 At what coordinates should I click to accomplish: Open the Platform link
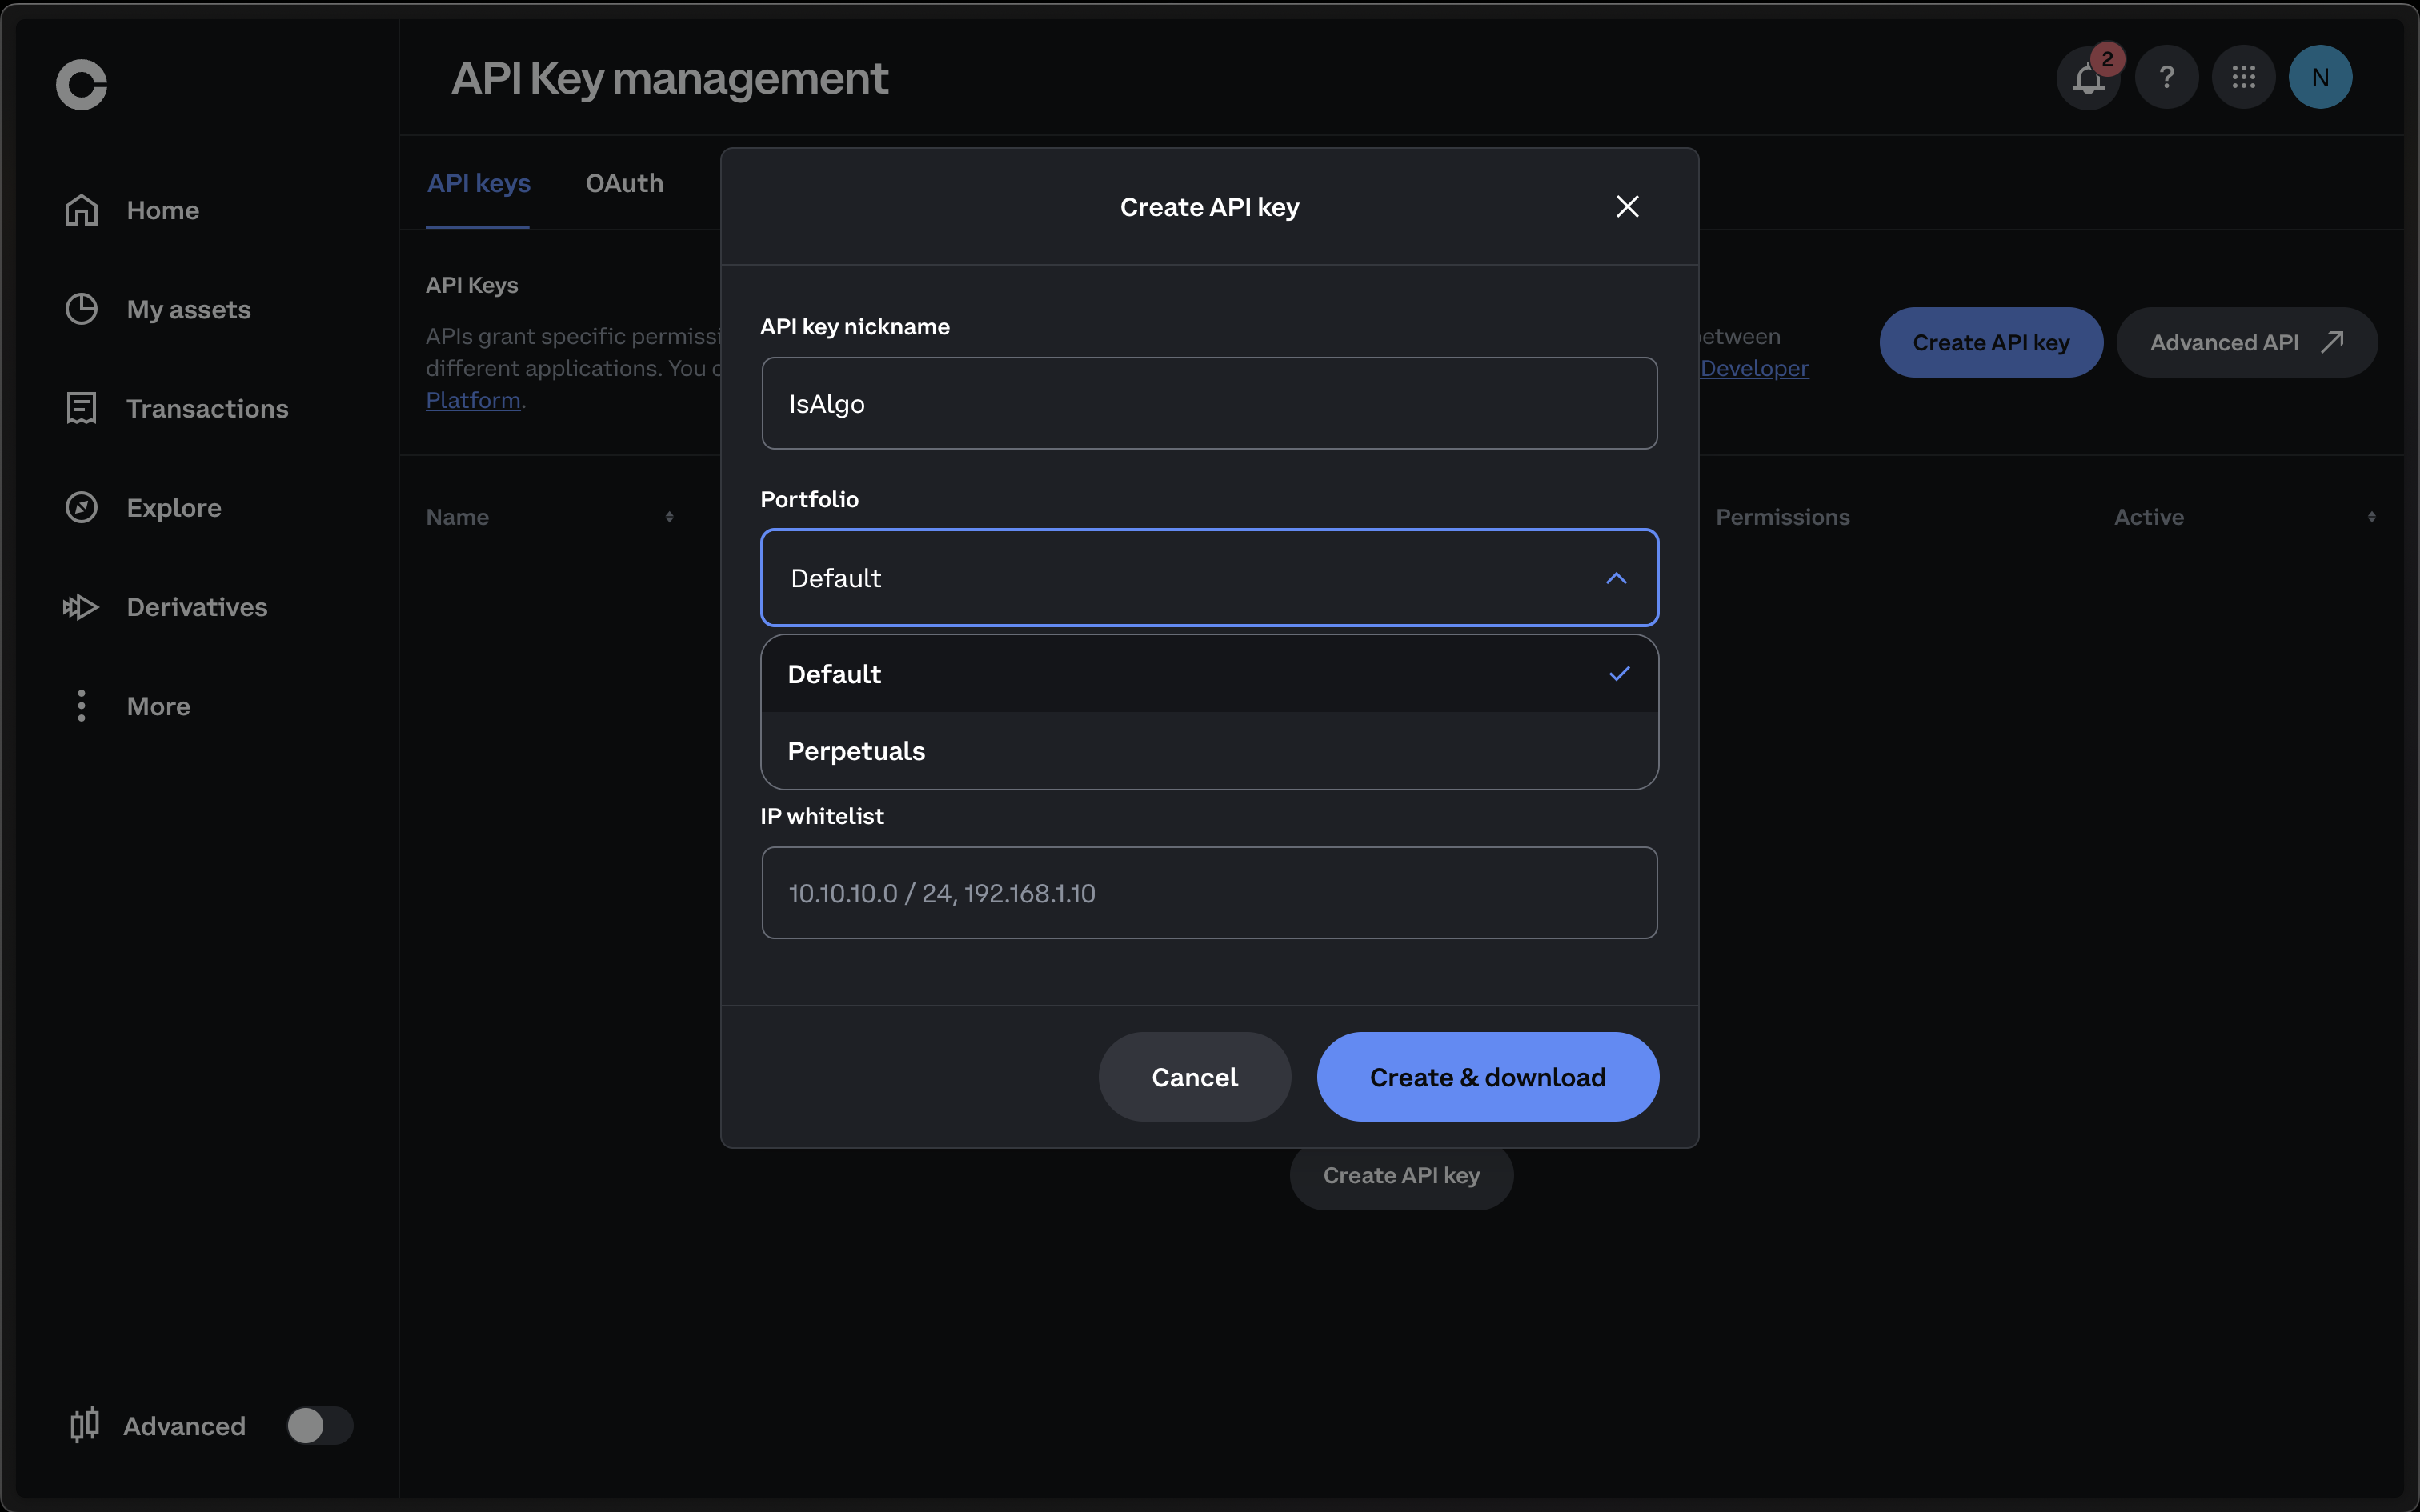pyautogui.click(x=473, y=400)
